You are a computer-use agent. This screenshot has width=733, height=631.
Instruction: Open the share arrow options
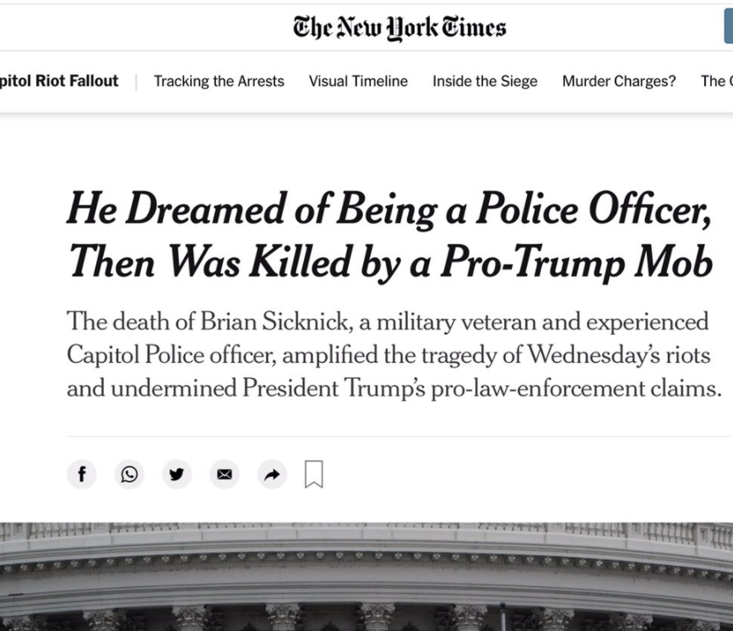(272, 475)
